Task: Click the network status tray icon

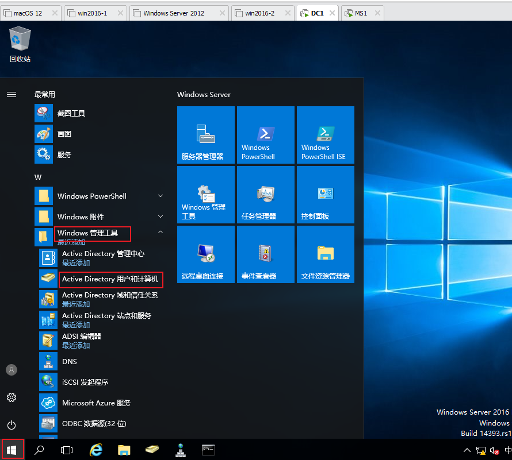Action: (x=481, y=451)
